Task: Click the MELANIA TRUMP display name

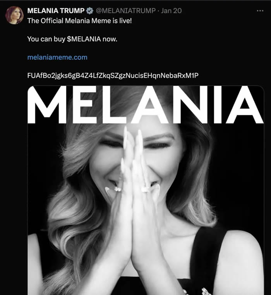Action: click(56, 10)
